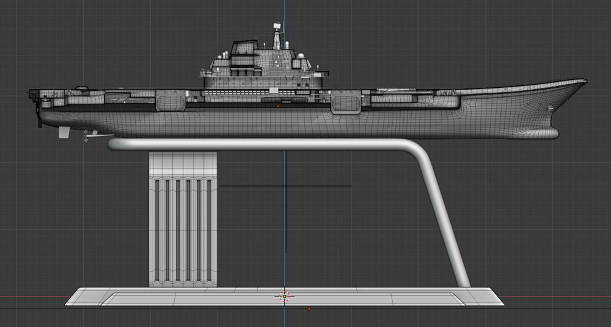611x327 pixels.
Task: Select the rudder near the stern
Action: pos(64,132)
